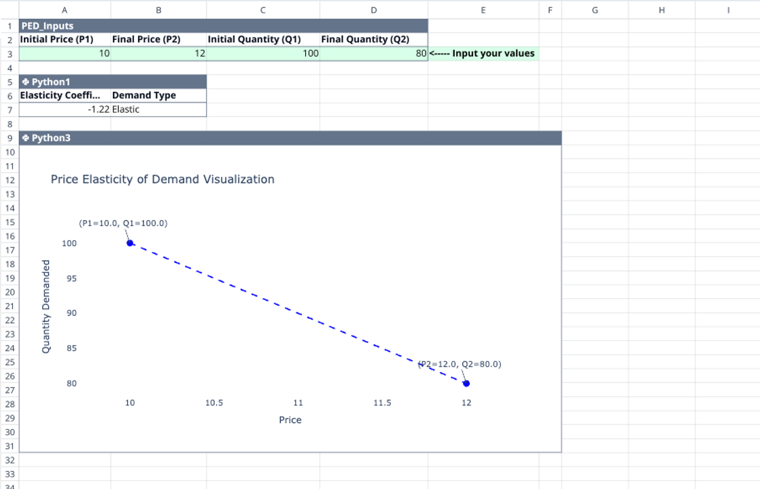Select the Initial Price (P1) value of 10

point(65,53)
